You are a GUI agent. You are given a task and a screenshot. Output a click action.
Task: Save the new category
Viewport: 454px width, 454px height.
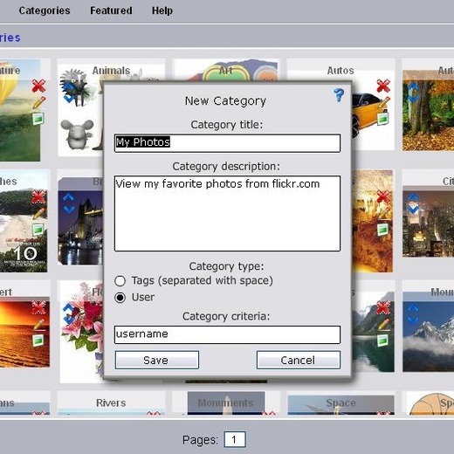coord(157,360)
